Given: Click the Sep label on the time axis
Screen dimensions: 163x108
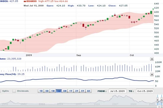Looking at the screenshot, I should pos(79,55).
